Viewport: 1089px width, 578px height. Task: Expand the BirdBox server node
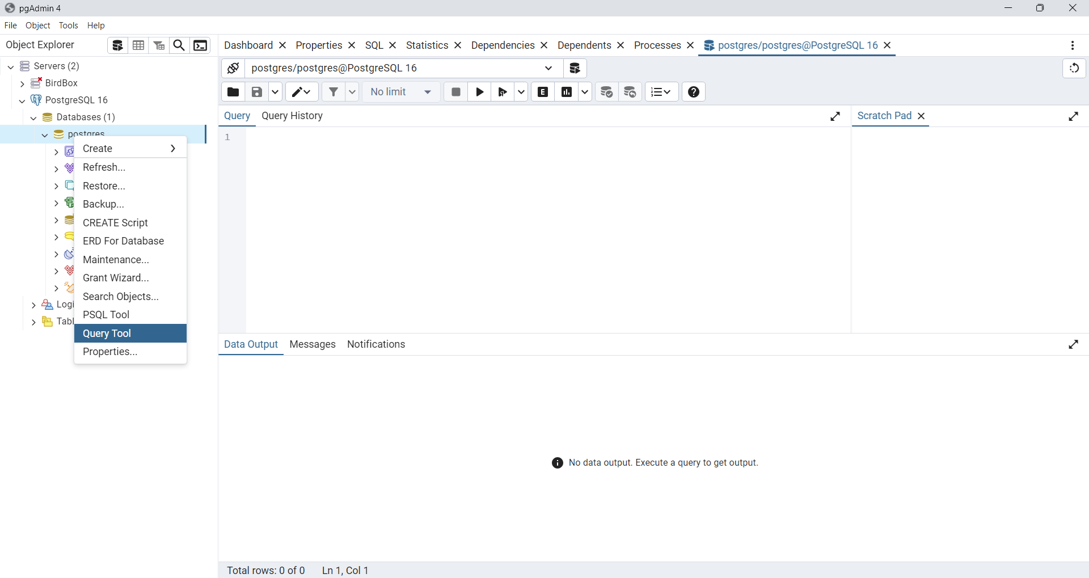click(22, 83)
